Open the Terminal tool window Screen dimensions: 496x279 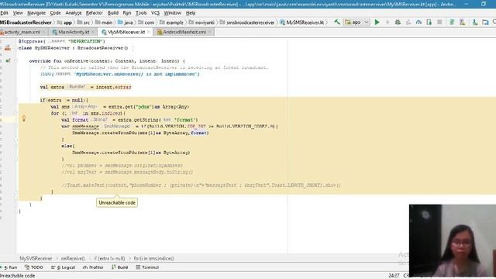pos(147,267)
